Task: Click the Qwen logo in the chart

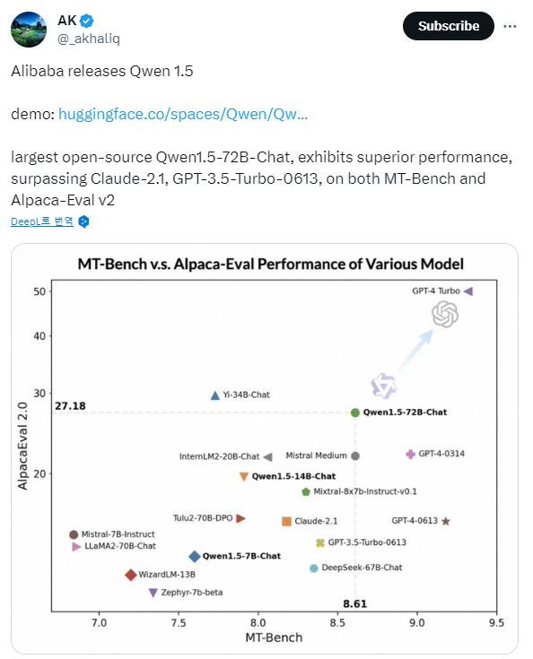Action: pyautogui.click(x=383, y=386)
